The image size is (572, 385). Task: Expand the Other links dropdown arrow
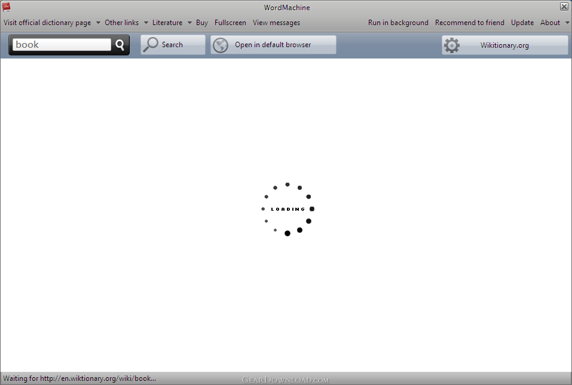click(146, 23)
